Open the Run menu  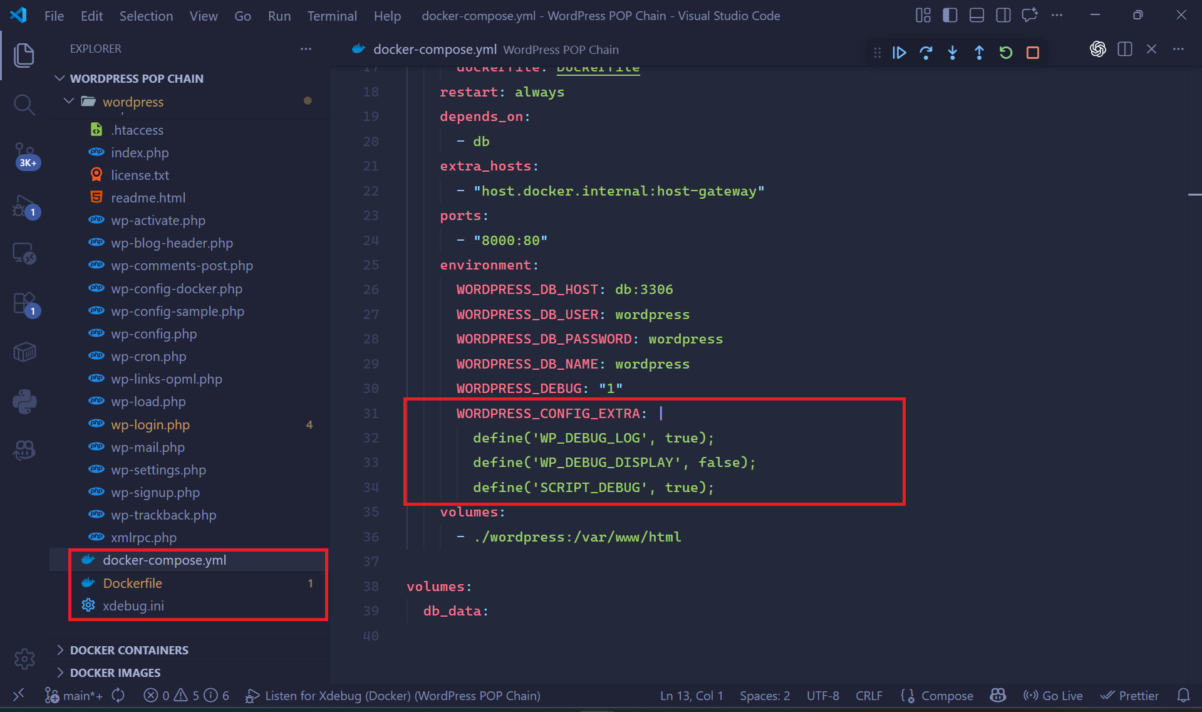[x=279, y=16]
